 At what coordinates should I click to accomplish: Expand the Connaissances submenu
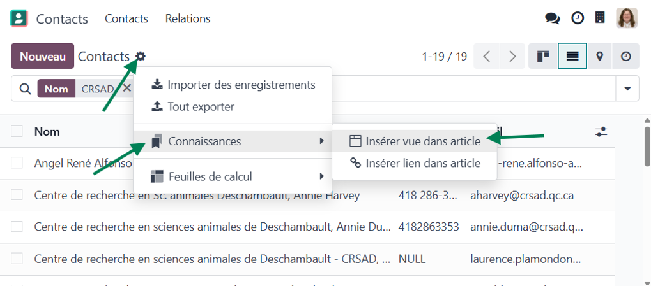[233, 141]
